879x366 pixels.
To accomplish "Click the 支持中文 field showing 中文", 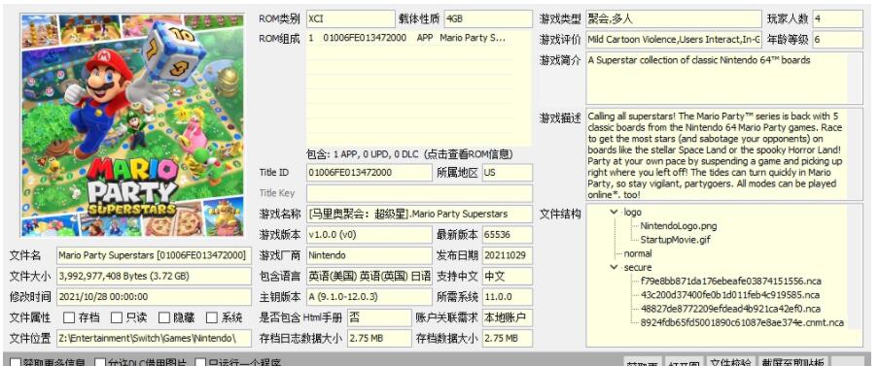I will [507, 276].
